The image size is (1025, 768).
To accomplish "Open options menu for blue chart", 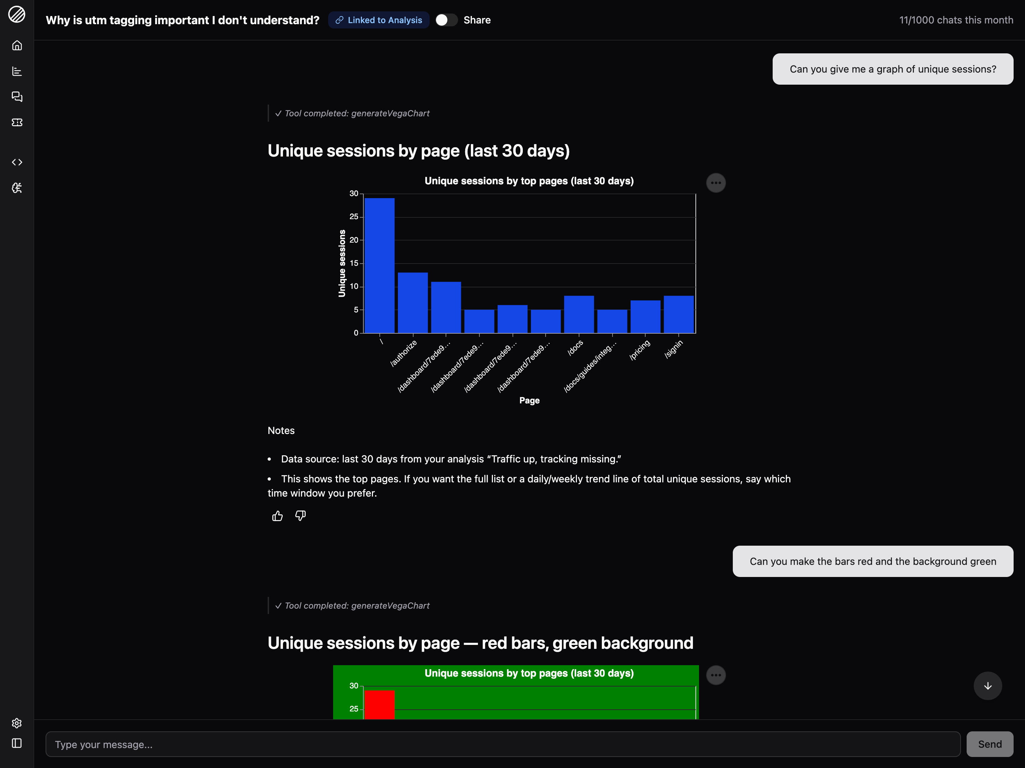I will [715, 182].
